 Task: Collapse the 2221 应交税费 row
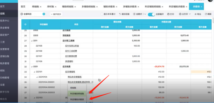coord(32,67)
